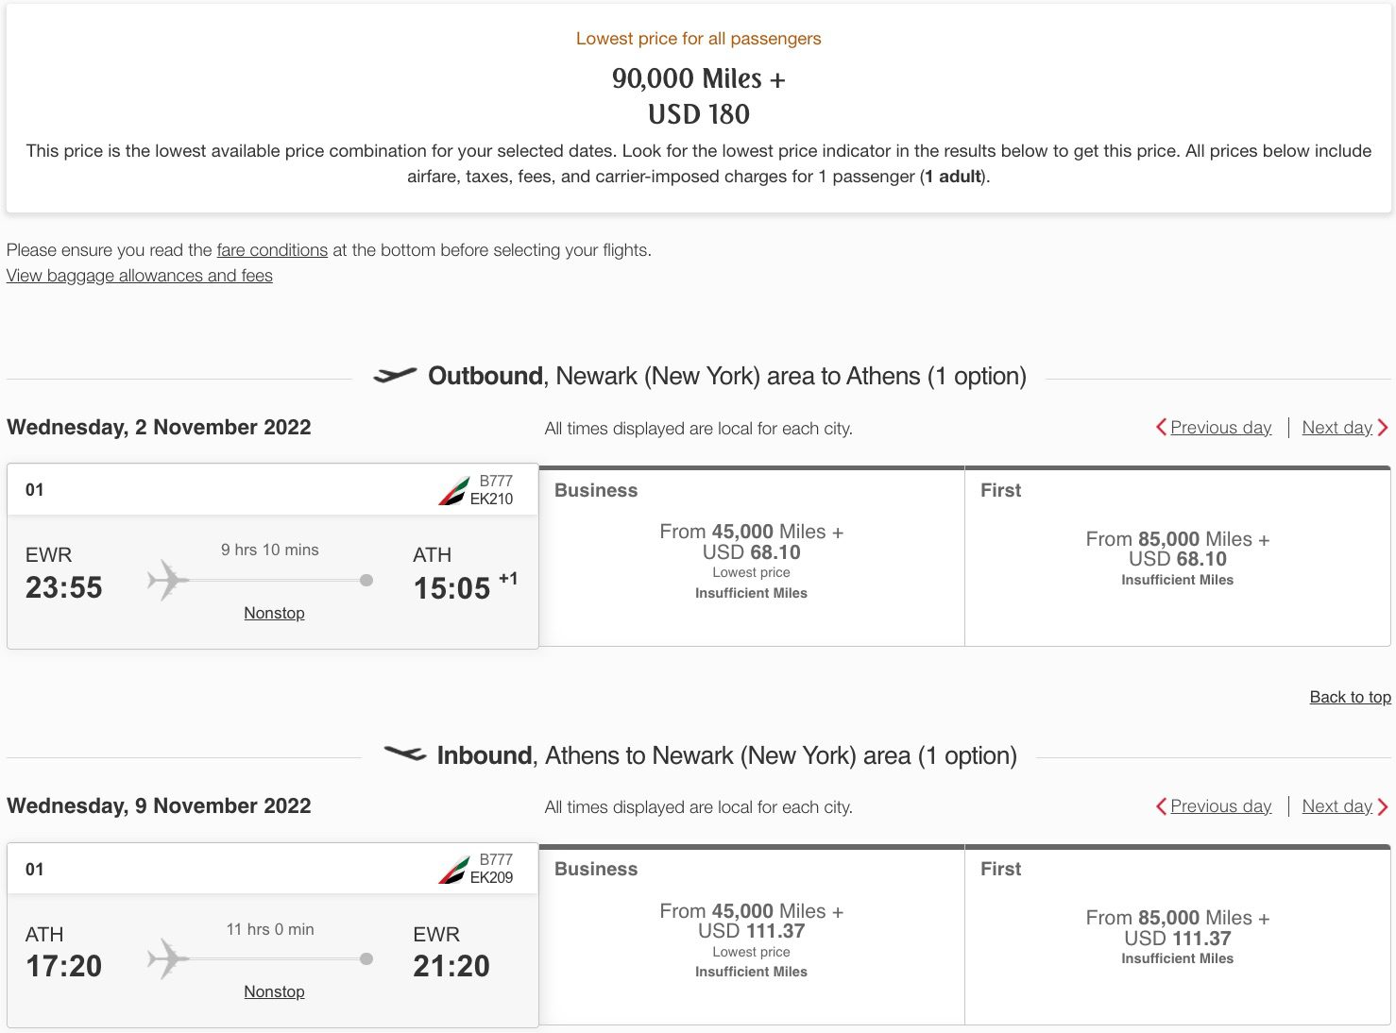This screenshot has width=1396, height=1033.
Task: Click Back to top link
Action: [1350, 697]
